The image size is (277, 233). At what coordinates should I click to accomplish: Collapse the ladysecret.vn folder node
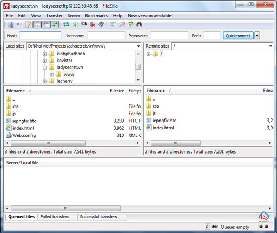pyautogui.click(x=44, y=68)
